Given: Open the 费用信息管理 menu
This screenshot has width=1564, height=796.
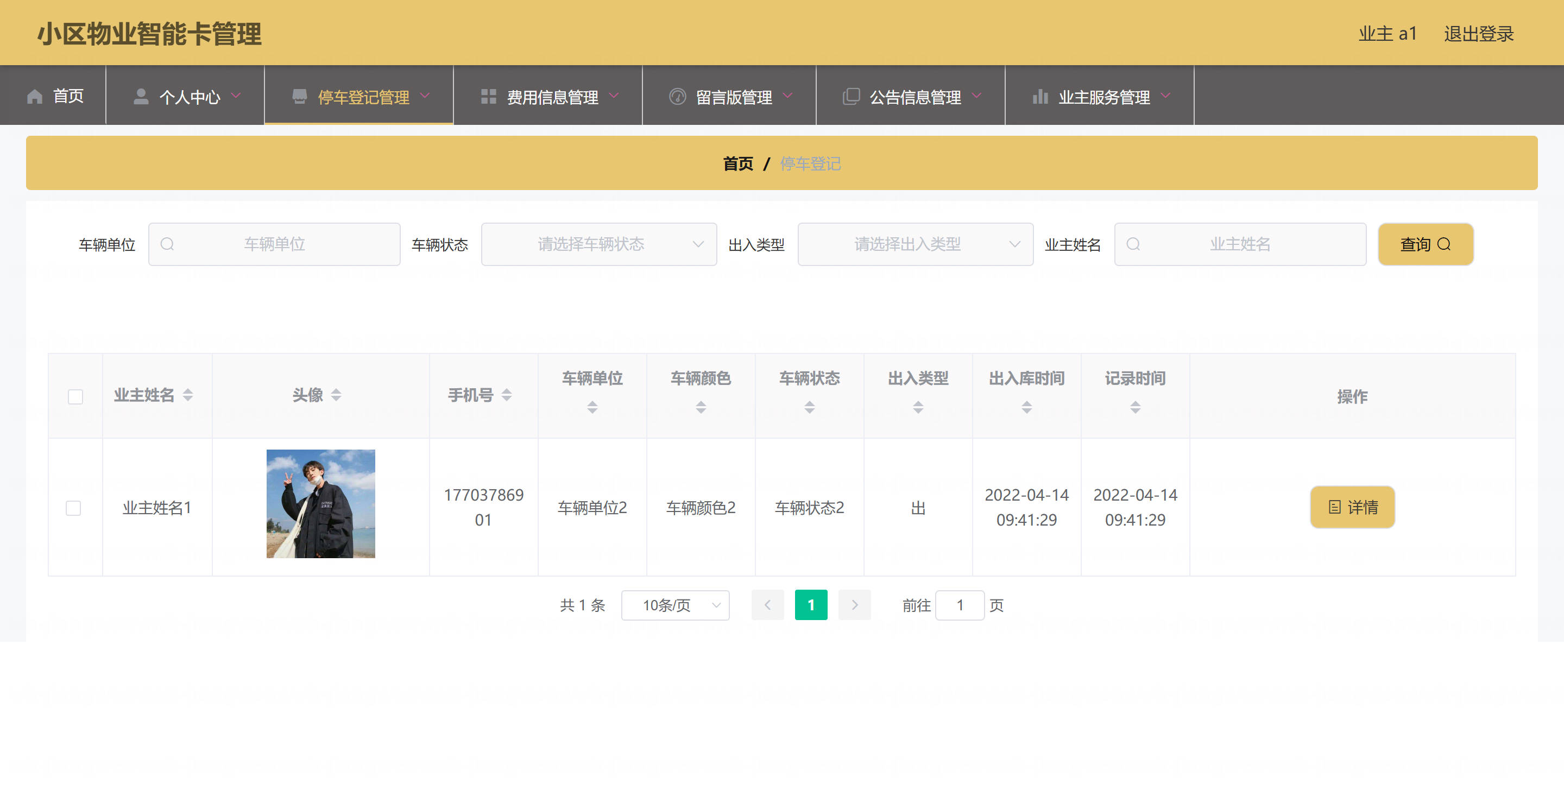Looking at the screenshot, I should (x=547, y=96).
